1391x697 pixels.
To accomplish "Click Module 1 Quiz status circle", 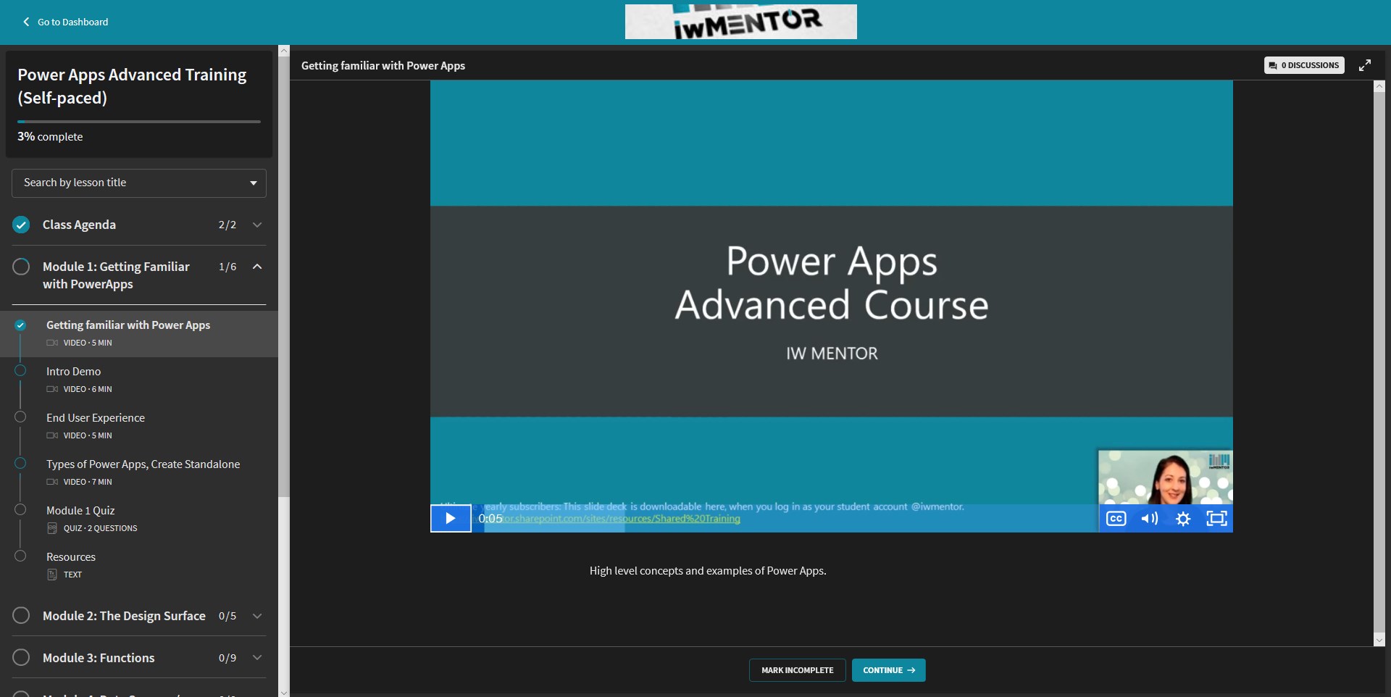I will click(20, 509).
